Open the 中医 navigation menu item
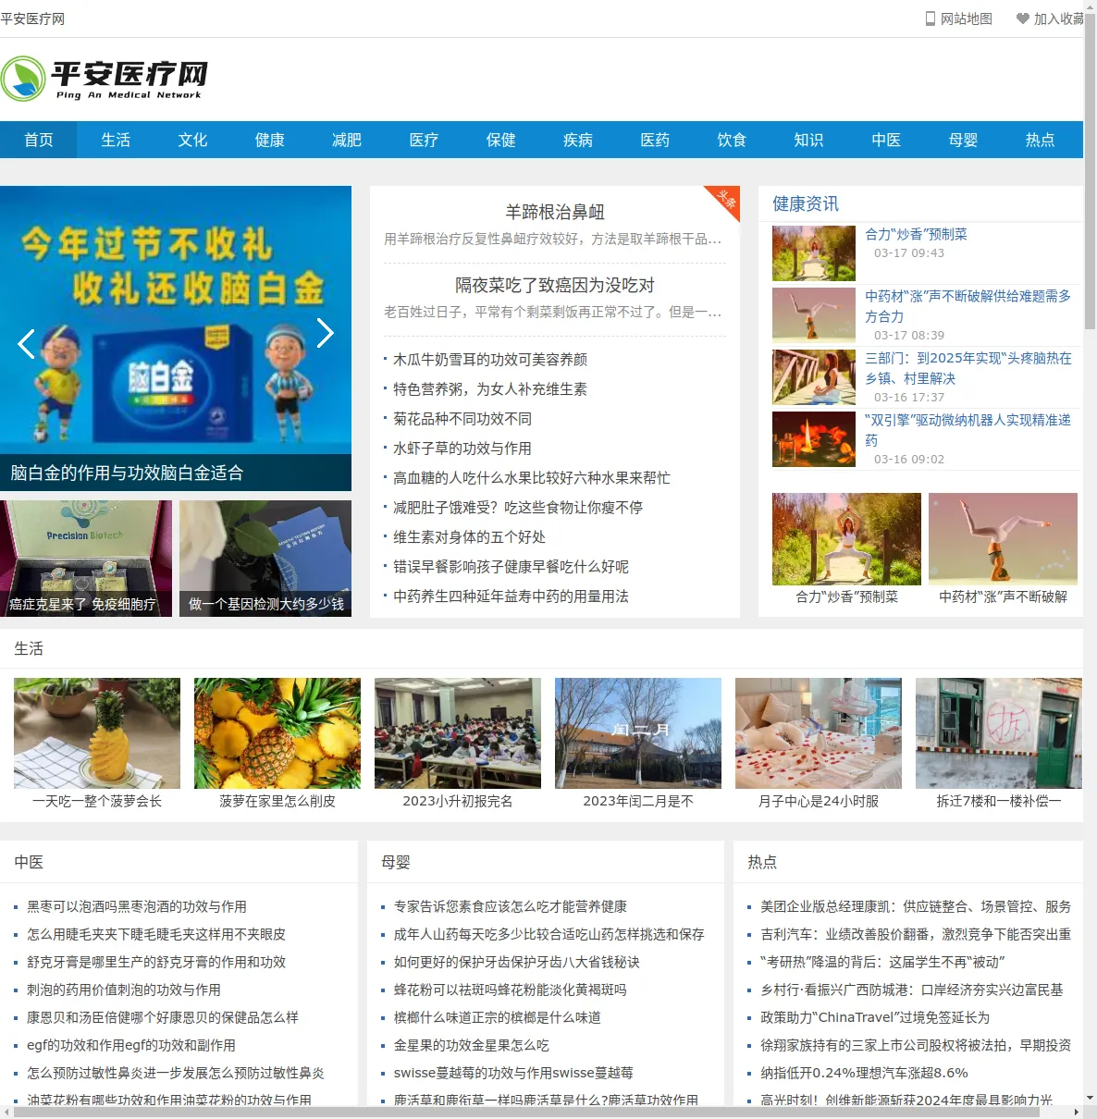1097x1119 pixels. [x=886, y=140]
